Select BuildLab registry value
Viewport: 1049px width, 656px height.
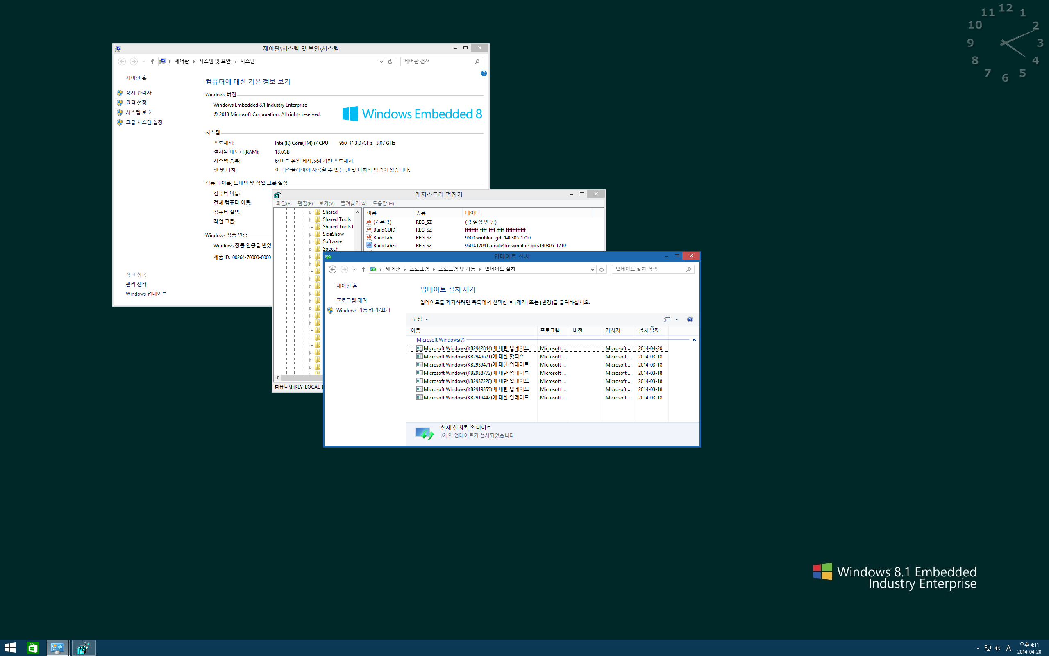382,238
